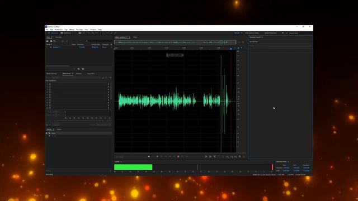
Task: Click the New File icon in Files panel
Action: (x=55, y=41)
